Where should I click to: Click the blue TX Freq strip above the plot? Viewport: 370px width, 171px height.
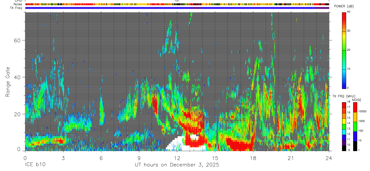[x=177, y=8]
